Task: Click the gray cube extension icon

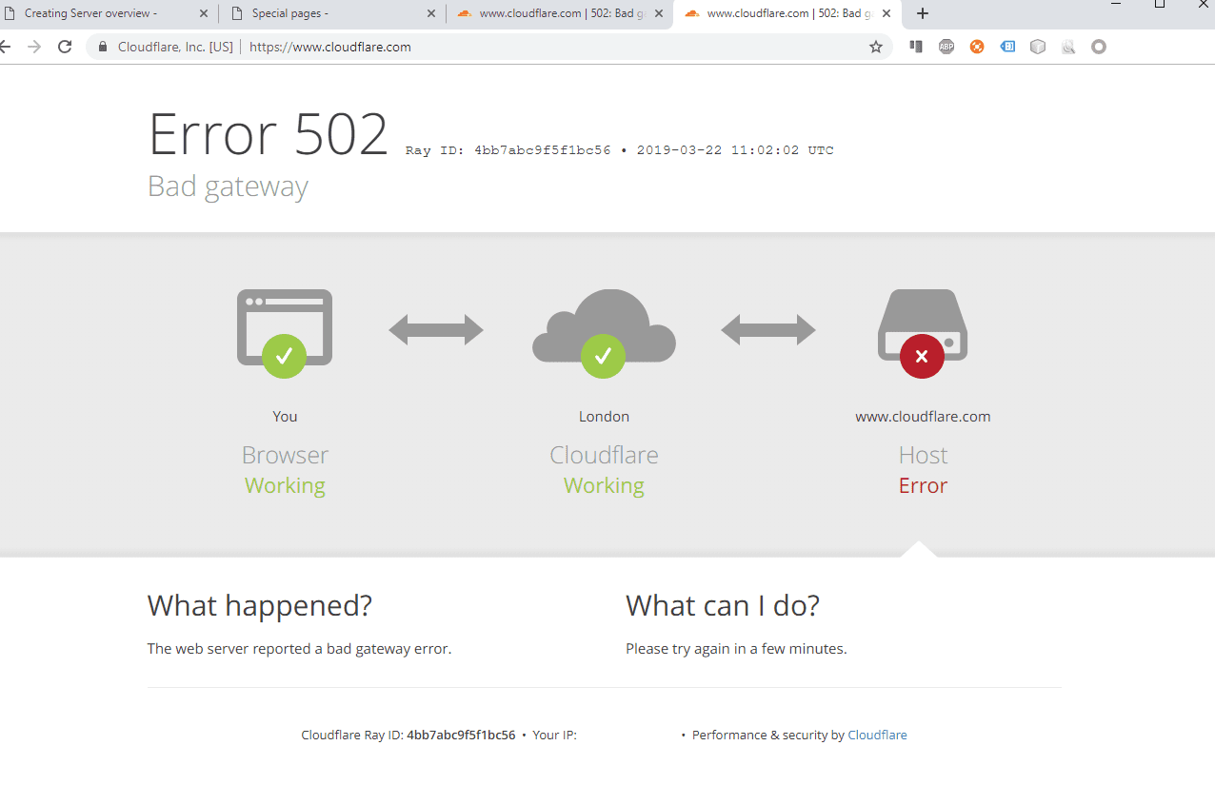Action: [x=1038, y=46]
